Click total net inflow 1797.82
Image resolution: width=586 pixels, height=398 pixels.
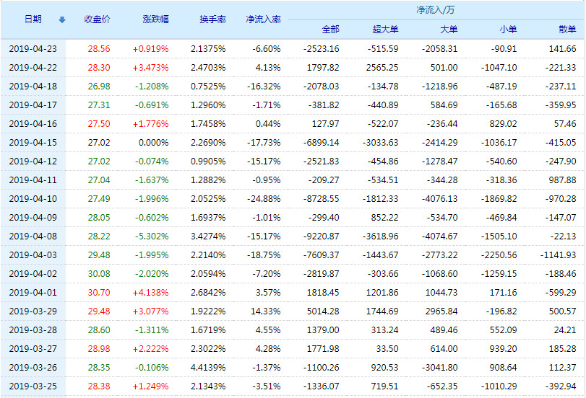(x=323, y=68)
